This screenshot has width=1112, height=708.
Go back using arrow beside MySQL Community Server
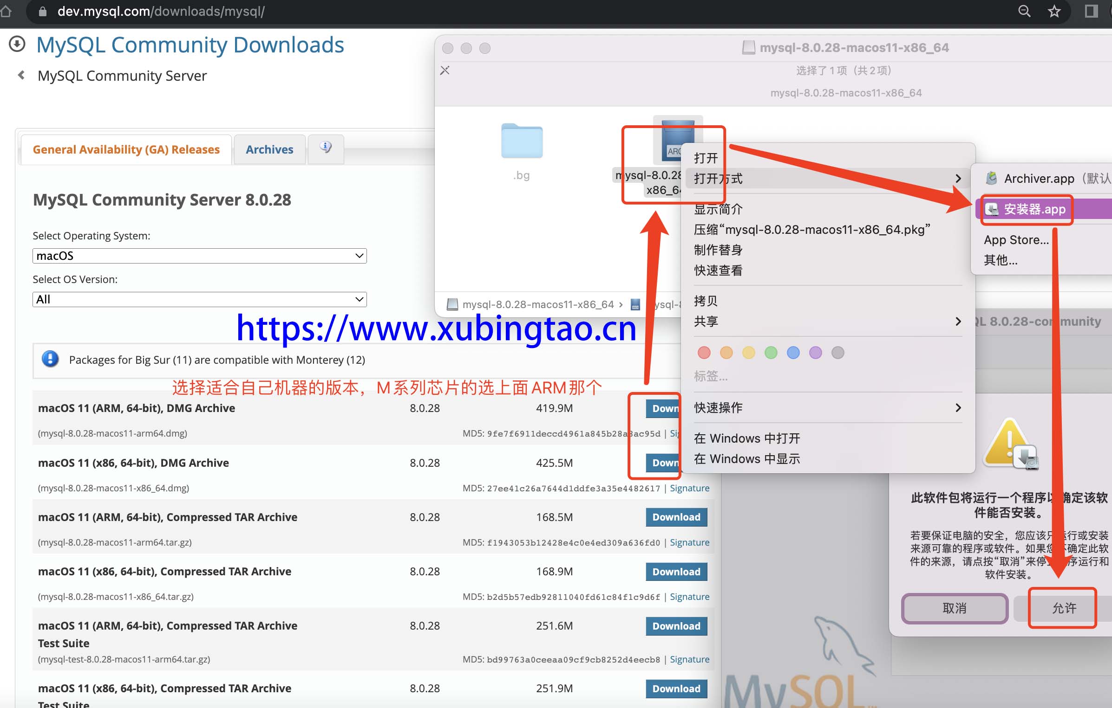pyautogui.click(x=21, y=75)
